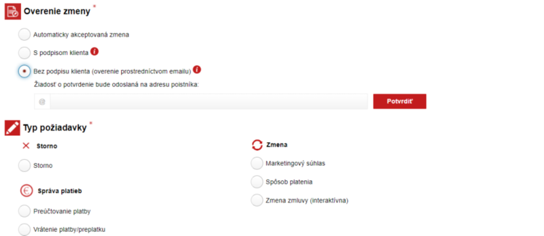Select Preúčtovanie platby radio button
Image resolution: width=544 pixels, height=236 pixels.
tap(24, 211)
